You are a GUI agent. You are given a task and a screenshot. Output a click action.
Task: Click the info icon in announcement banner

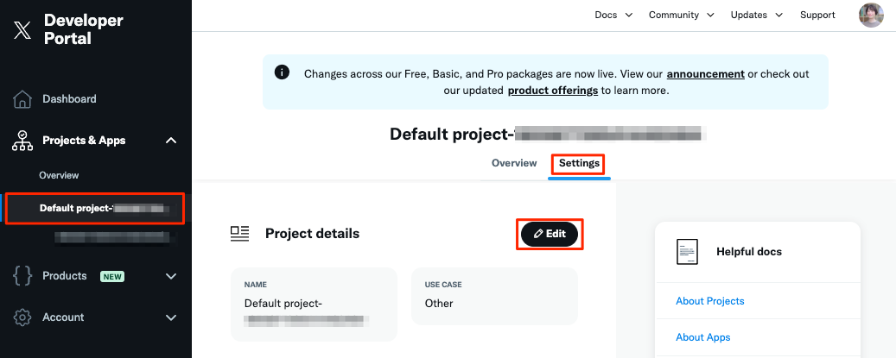click(282, 72)
